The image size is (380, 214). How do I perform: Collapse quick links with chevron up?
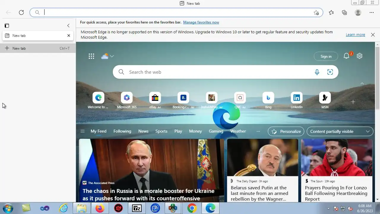tap(362, 84)
